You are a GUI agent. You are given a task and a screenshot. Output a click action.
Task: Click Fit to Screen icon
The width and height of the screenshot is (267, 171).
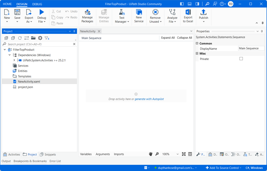coord(184,154)
